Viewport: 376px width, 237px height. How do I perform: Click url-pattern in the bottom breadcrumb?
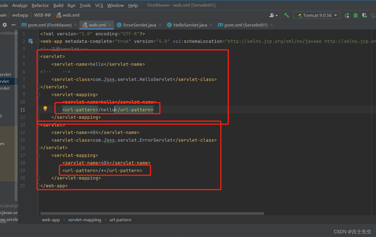click(120, 220)
